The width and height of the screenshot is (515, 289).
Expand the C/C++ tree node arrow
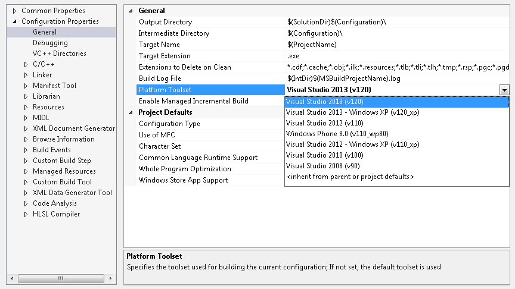pos(26,64)
